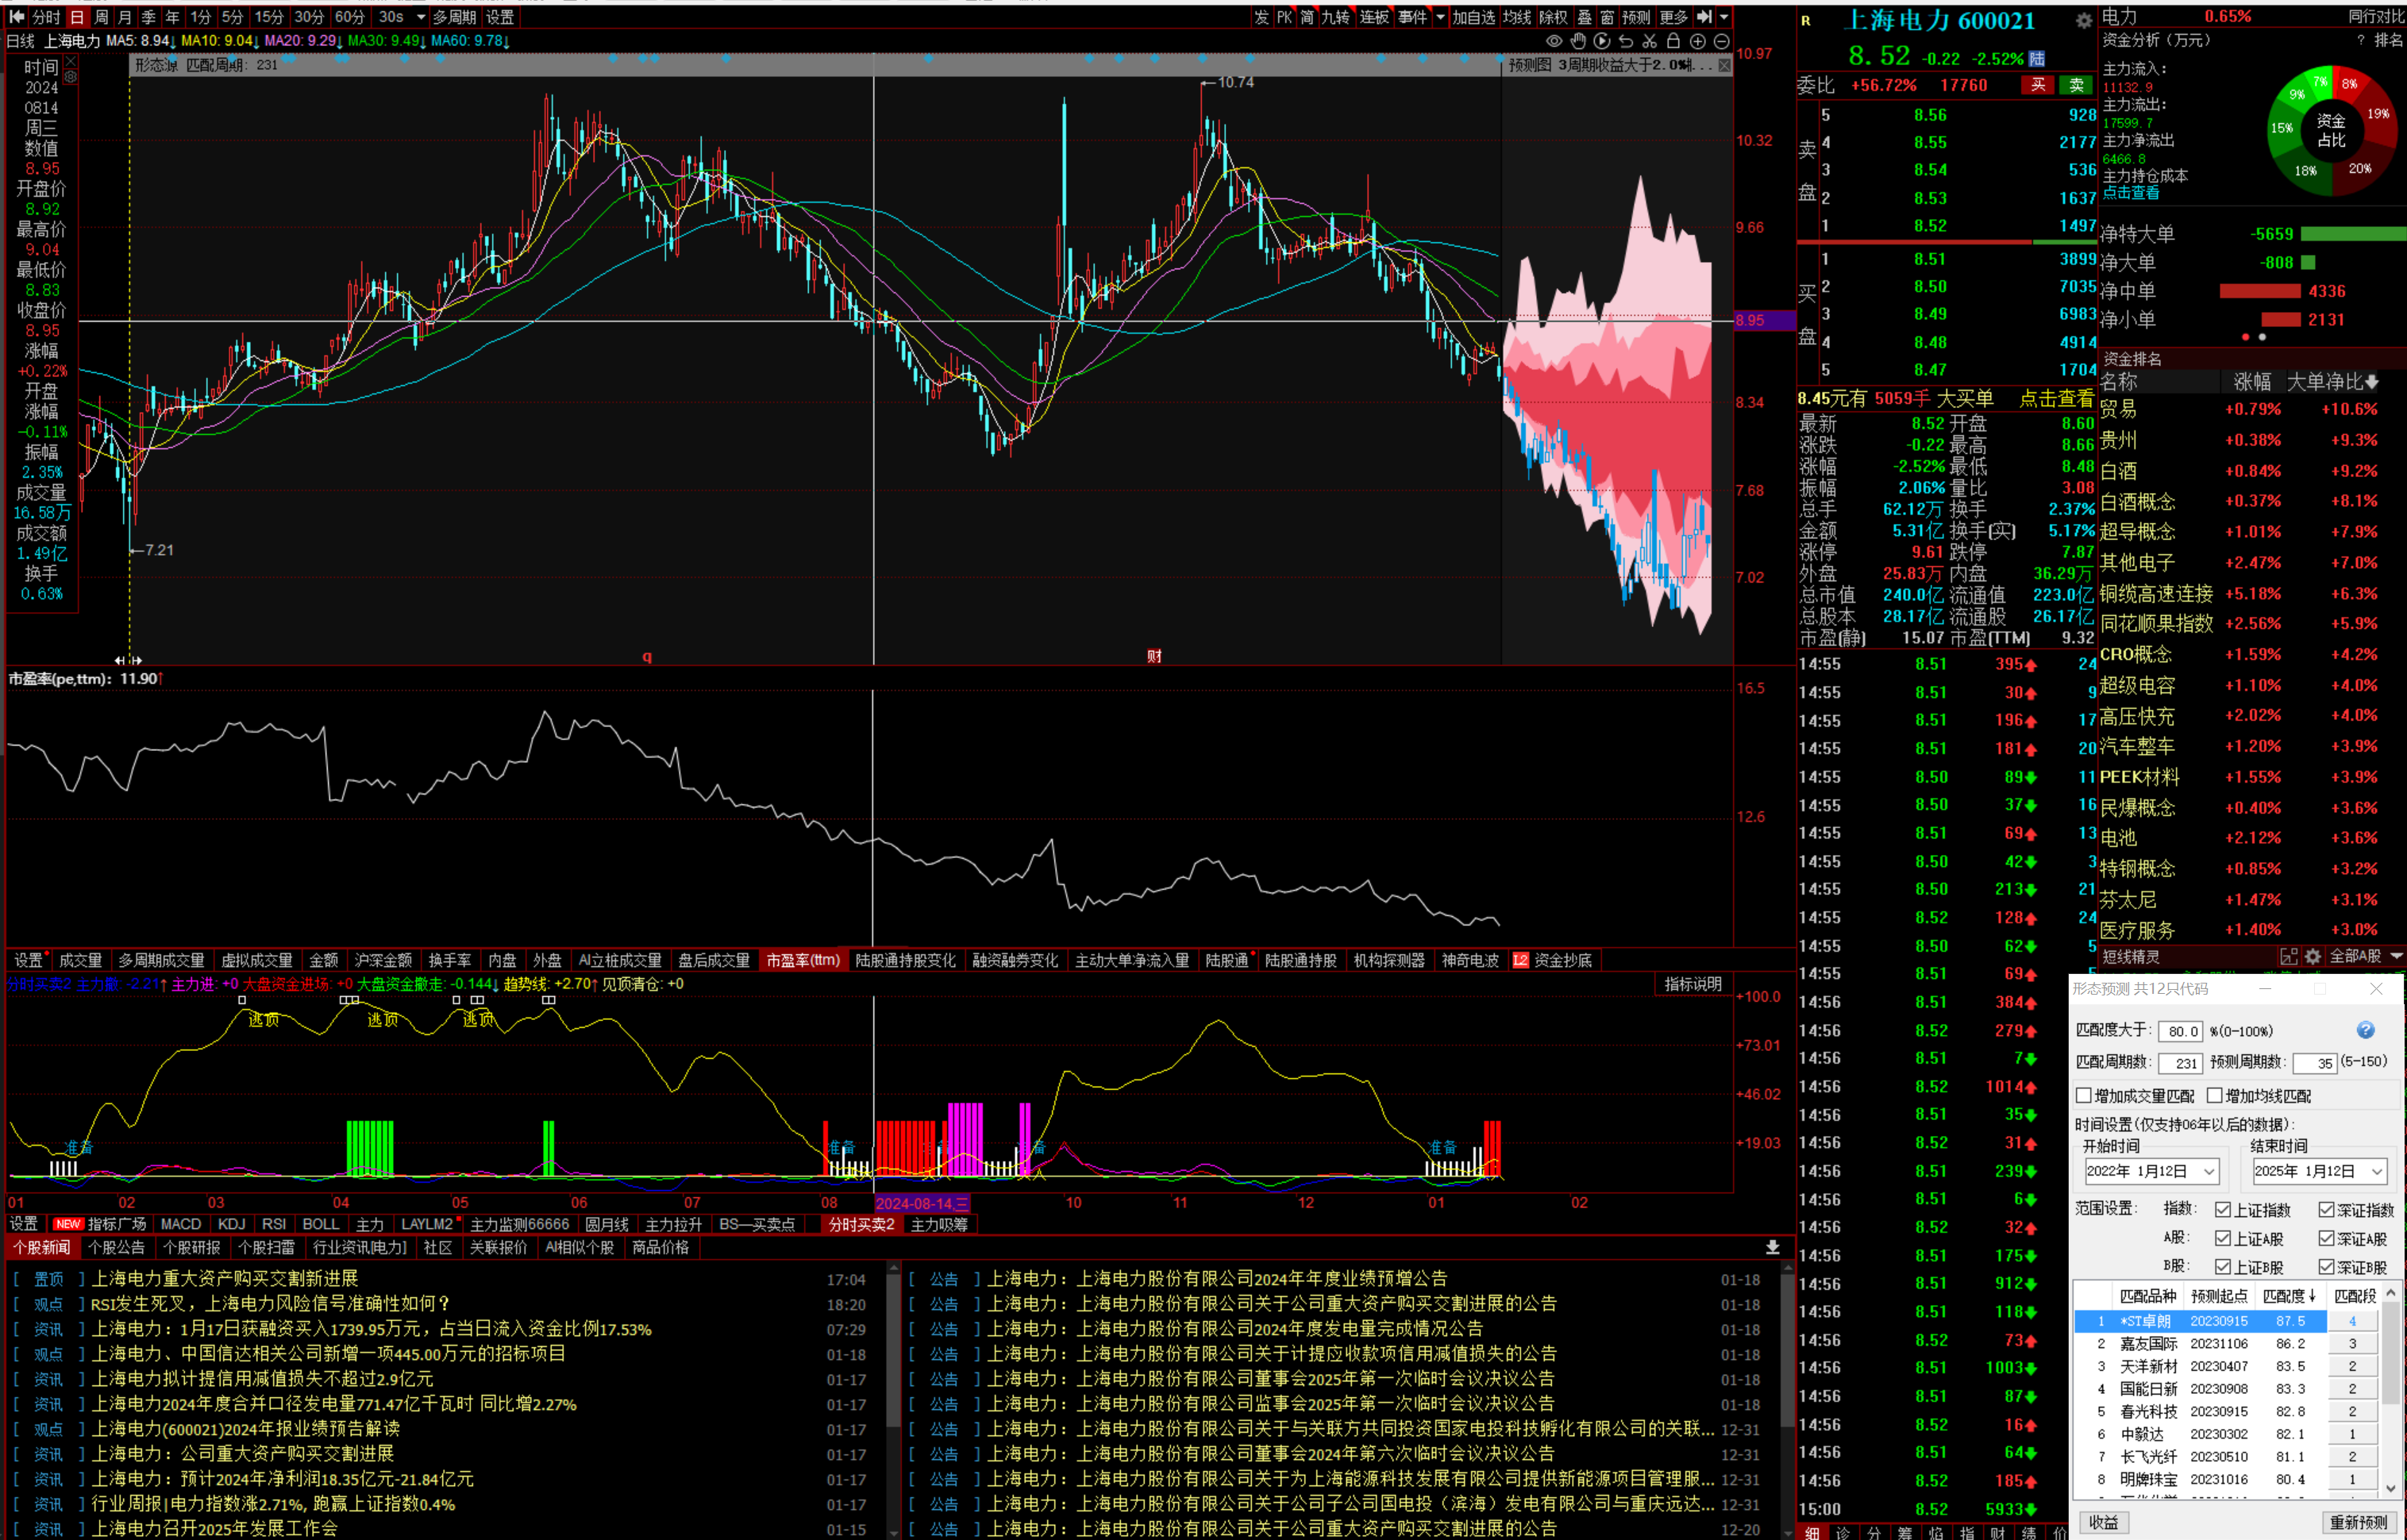Expand the 多周期 dropdown in top toolbar
The height and width of the screenshot is (1540, 2407).
pos(453,17)
